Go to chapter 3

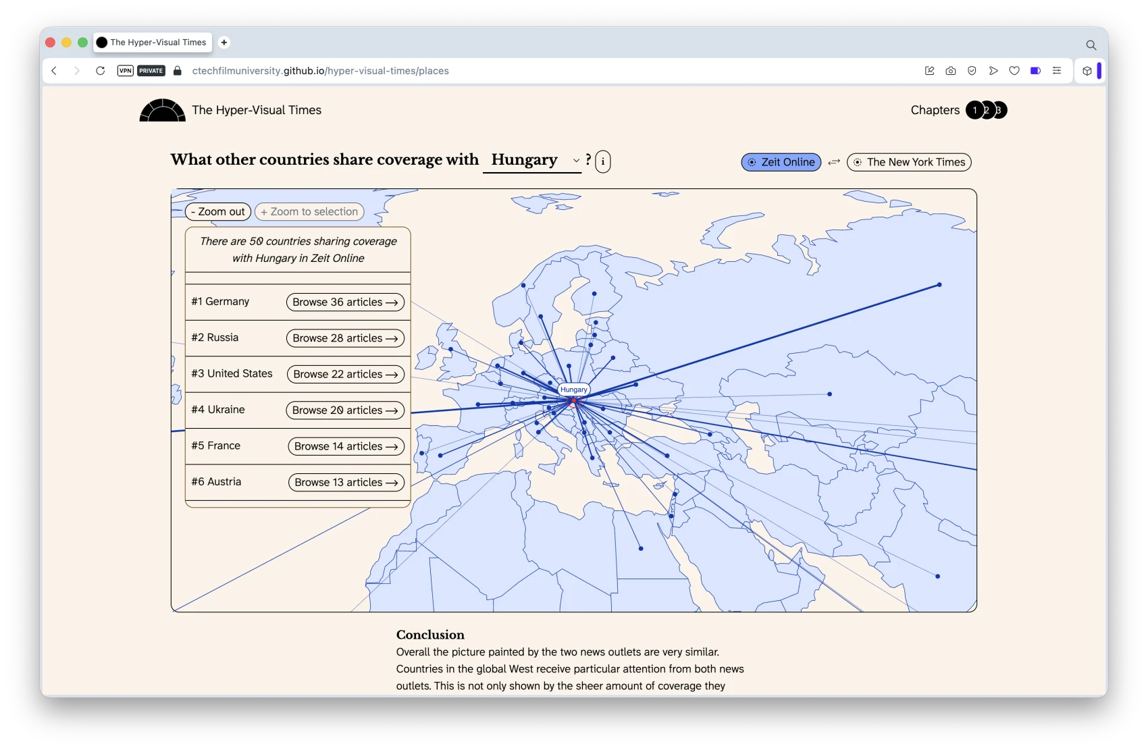click(x=999, y=110)
